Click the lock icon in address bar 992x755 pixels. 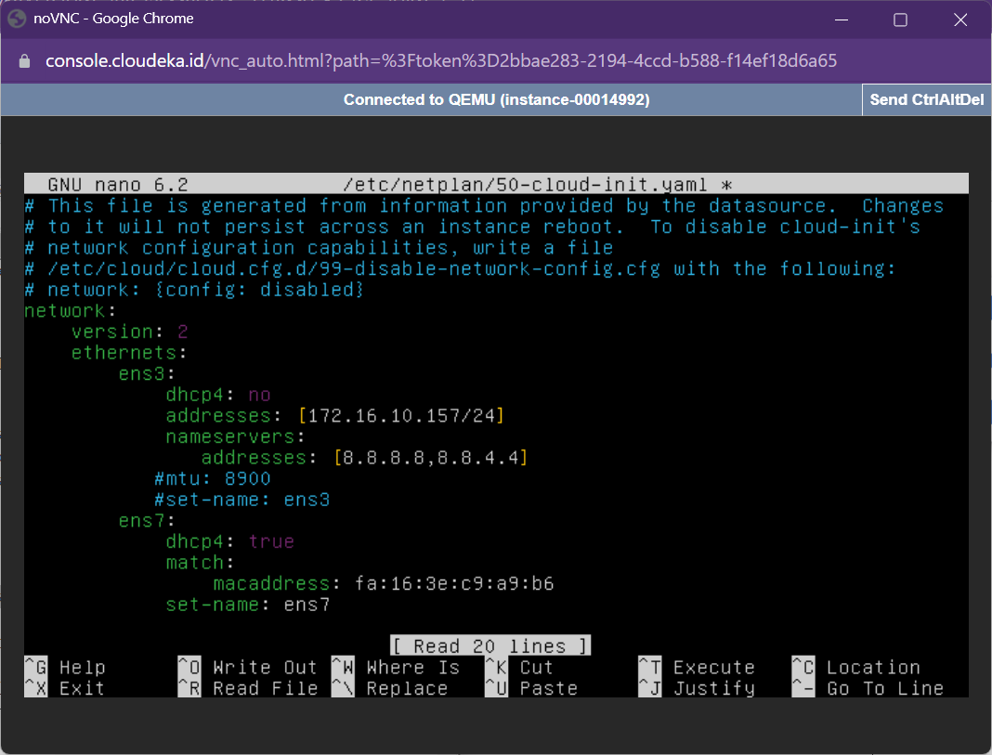(x=25, y=61)
